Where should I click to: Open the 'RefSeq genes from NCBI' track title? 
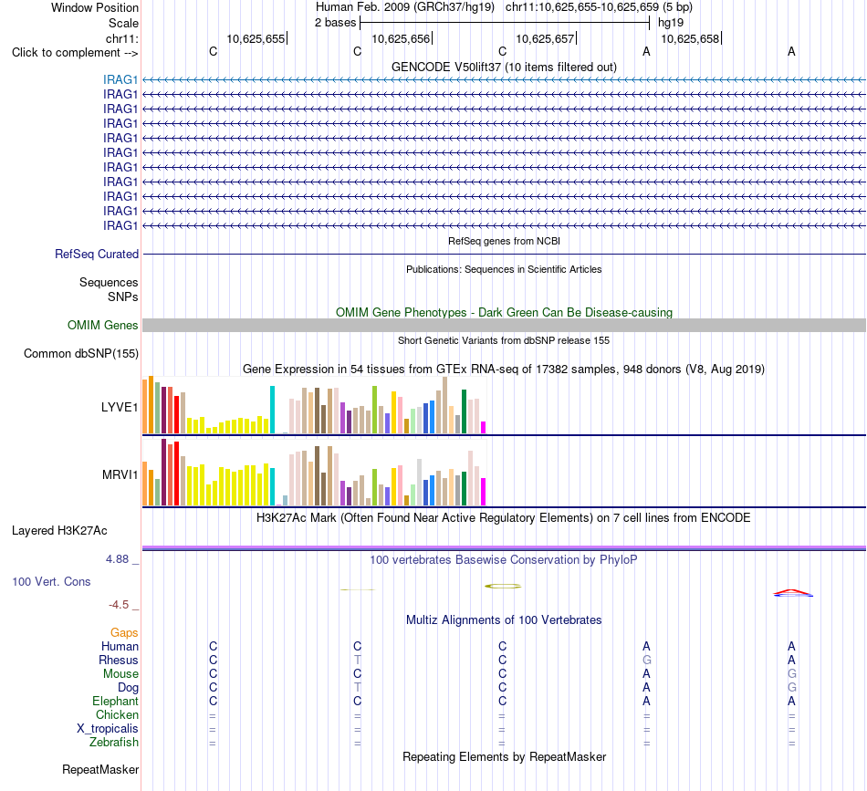(504, 241)
